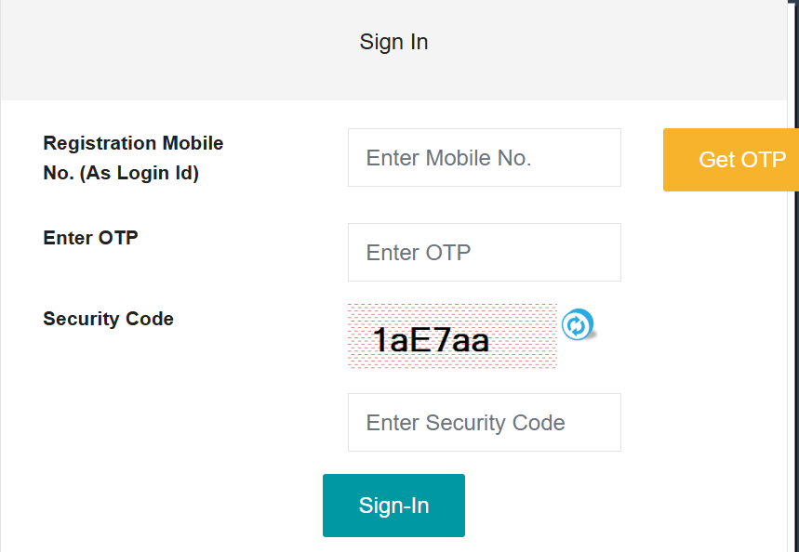Submit the form with Sign-In button
The image size is (799, 552).
393,506
